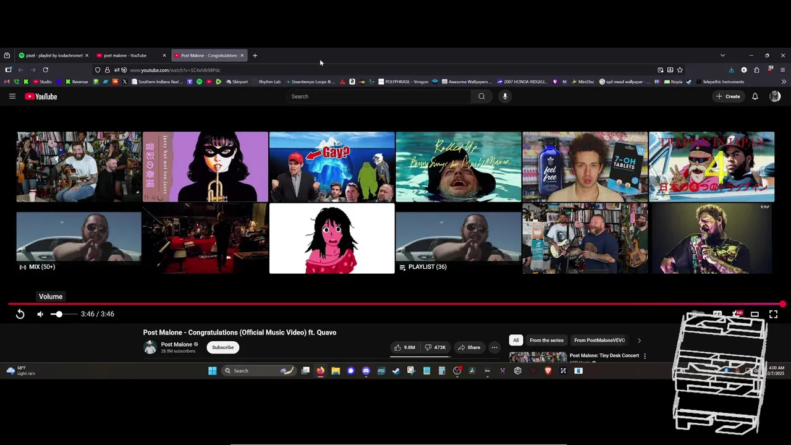Open File Explorer from the taskbar
The height and width of the screenshot is (445, 791).
(336, 371)
